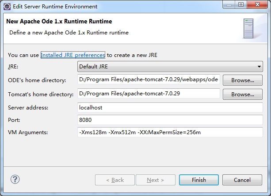Browse for Tomcat's home directory
The width and height of the screenshot is (271, 196).
[x=243, y=94]
